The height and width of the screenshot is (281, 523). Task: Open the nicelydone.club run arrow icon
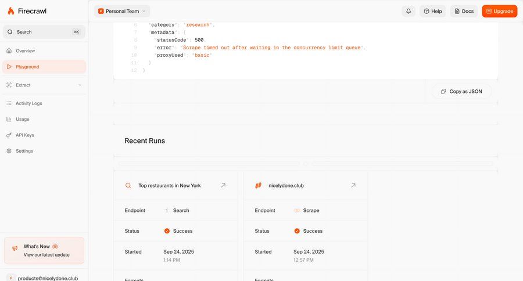click(x=353, y=186)
